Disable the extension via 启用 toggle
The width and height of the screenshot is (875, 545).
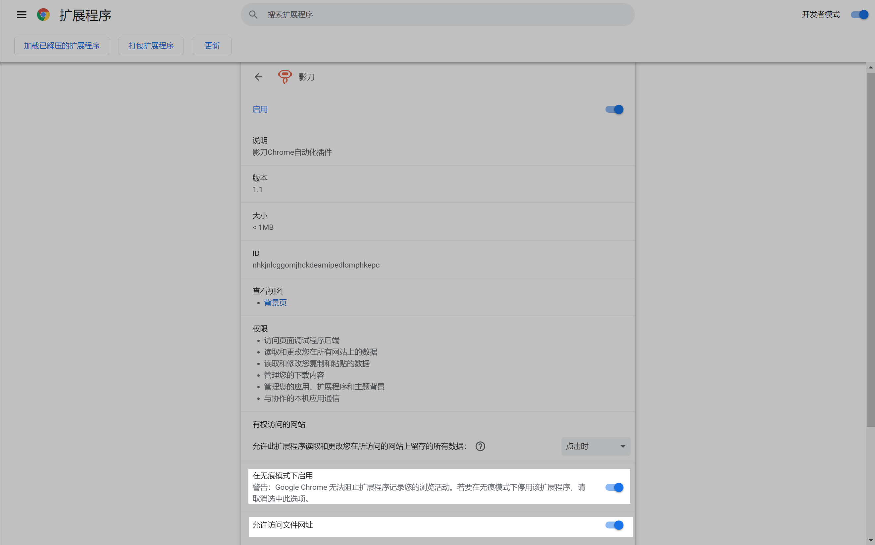click(614, 109)
